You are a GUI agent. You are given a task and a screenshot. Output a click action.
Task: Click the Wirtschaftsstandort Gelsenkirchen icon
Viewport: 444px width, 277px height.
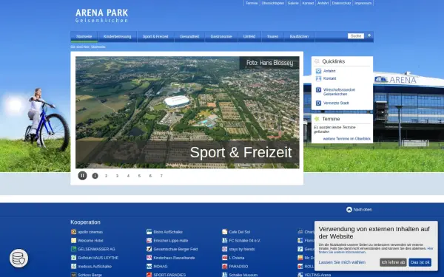coord(318,90)
